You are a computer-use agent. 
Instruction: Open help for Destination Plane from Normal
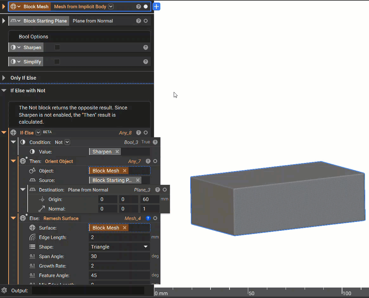coord(158,190)
